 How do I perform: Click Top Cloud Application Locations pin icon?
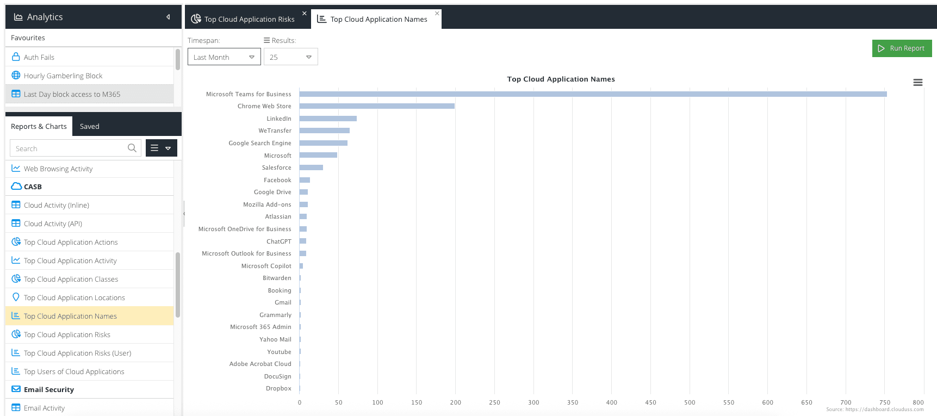click(16, 297)
